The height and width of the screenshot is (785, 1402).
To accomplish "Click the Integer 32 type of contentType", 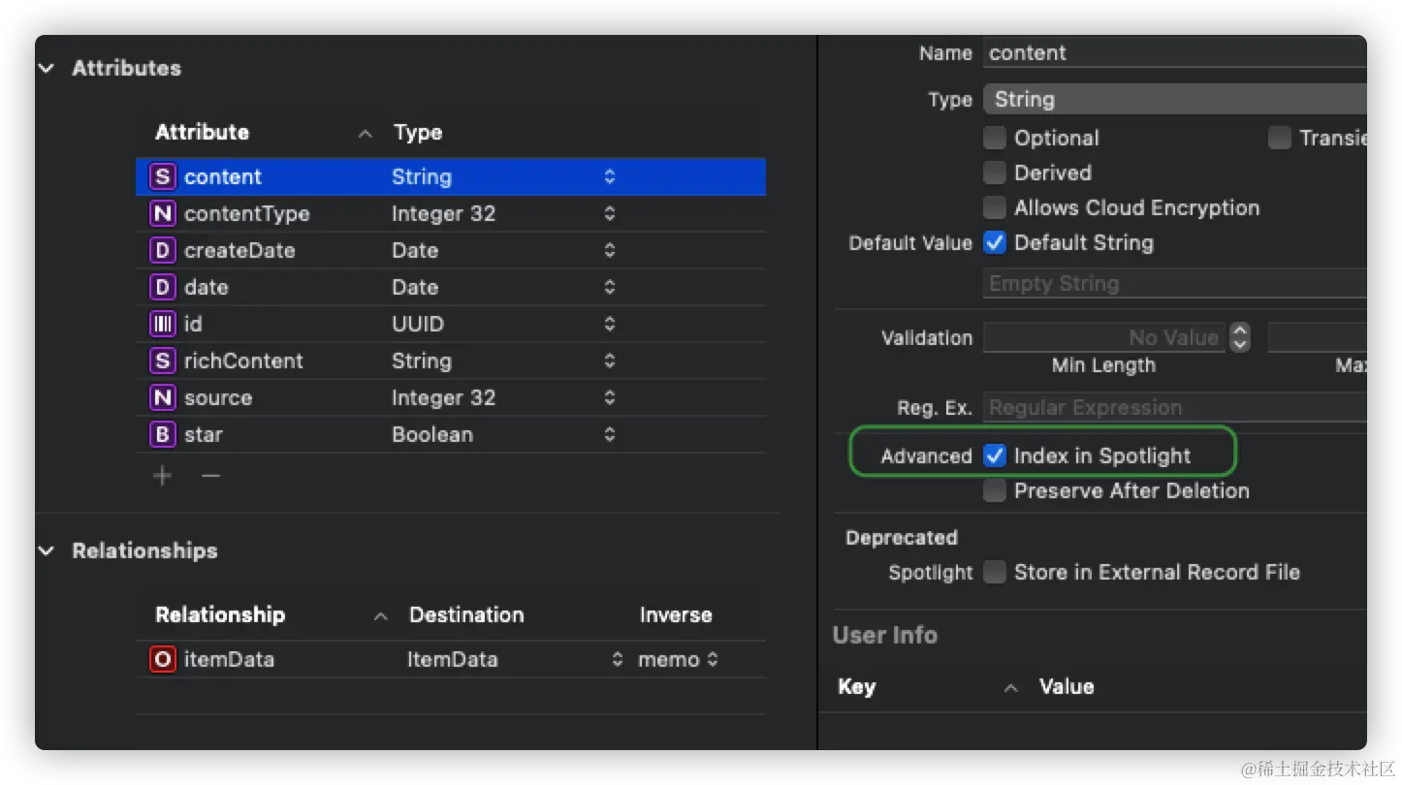I will point(443,213).
